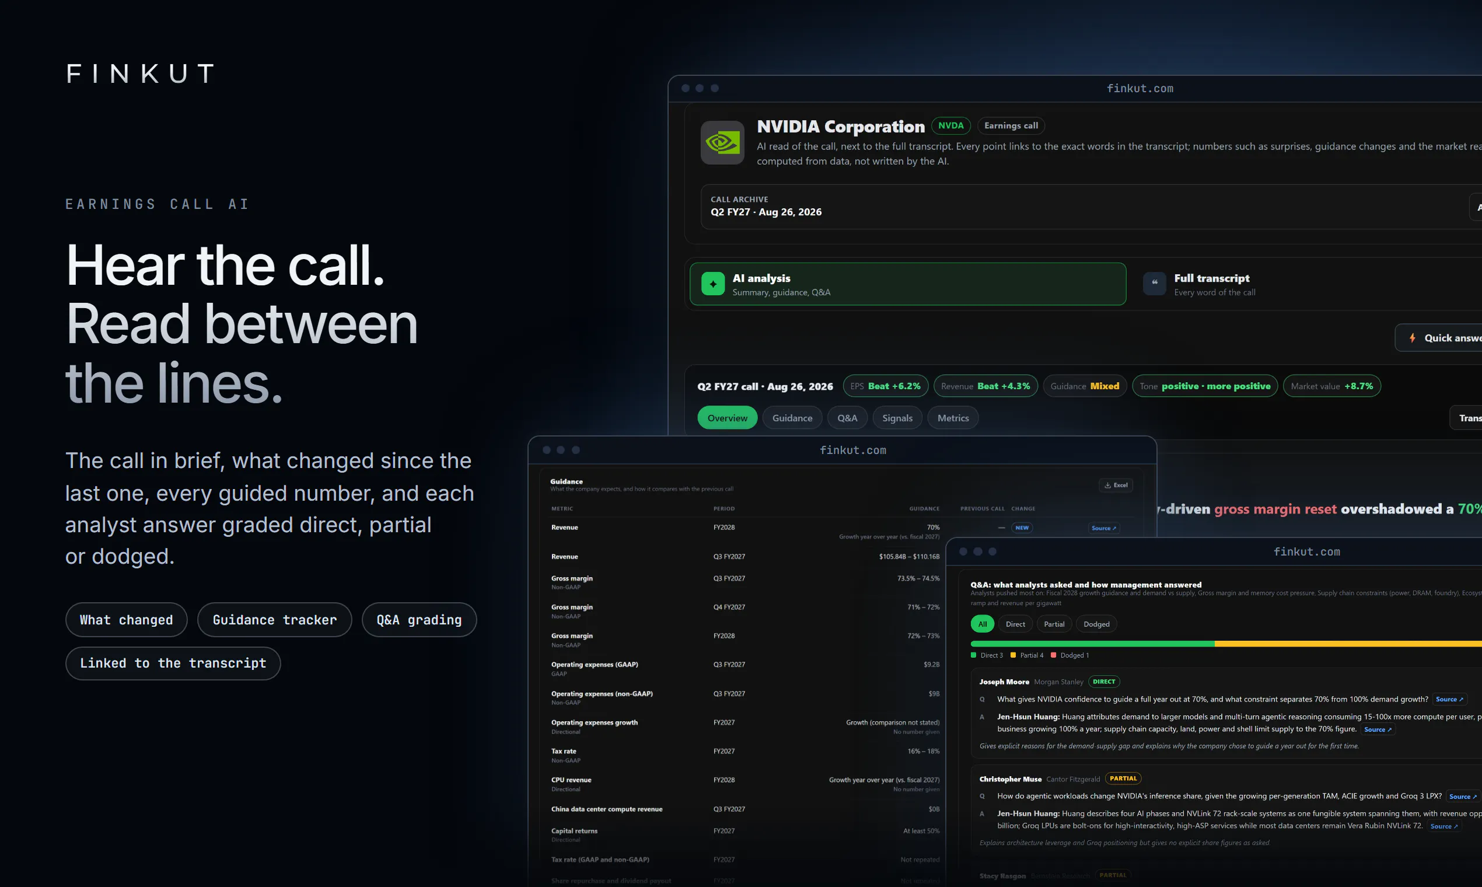Click the Excel download button

pos(1115,485)
